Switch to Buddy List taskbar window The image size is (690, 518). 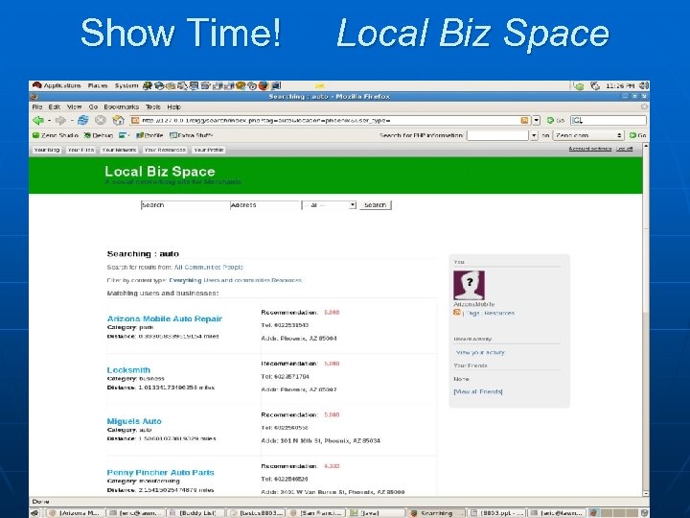195,512
